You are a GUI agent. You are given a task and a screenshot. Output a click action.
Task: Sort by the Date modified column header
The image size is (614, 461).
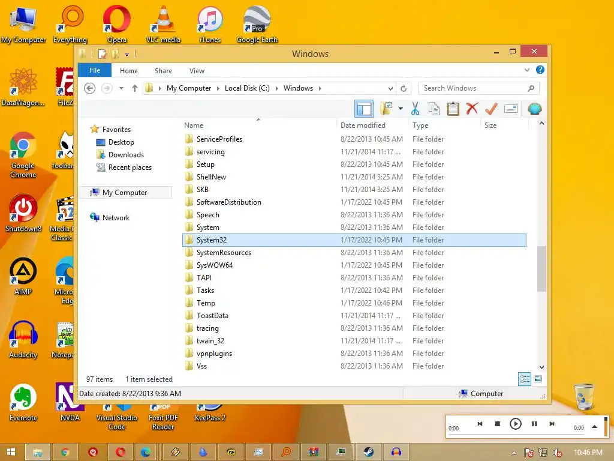click(372, 125)
